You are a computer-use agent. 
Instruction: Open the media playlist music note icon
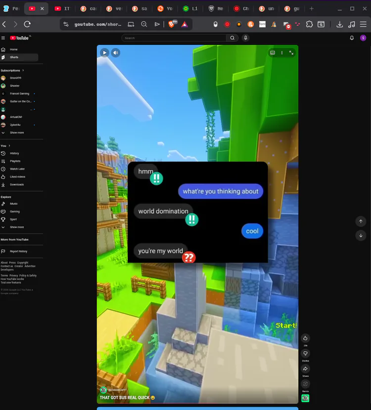click(x=352, y=24)
